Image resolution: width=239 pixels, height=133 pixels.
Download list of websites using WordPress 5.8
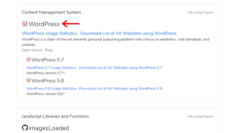[x=120, y=88]
